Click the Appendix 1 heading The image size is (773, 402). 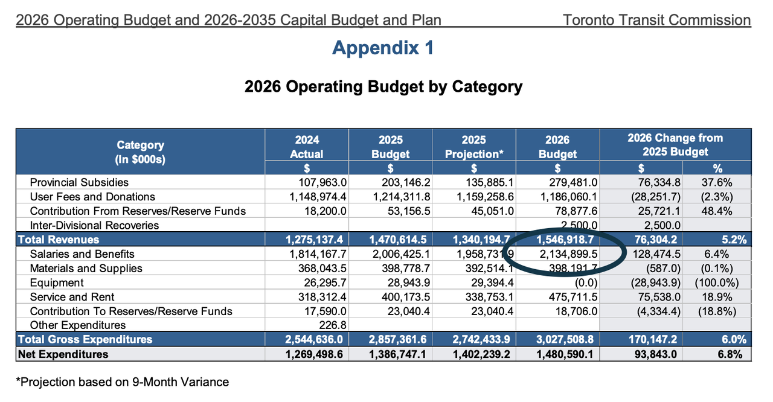point(383,48)
